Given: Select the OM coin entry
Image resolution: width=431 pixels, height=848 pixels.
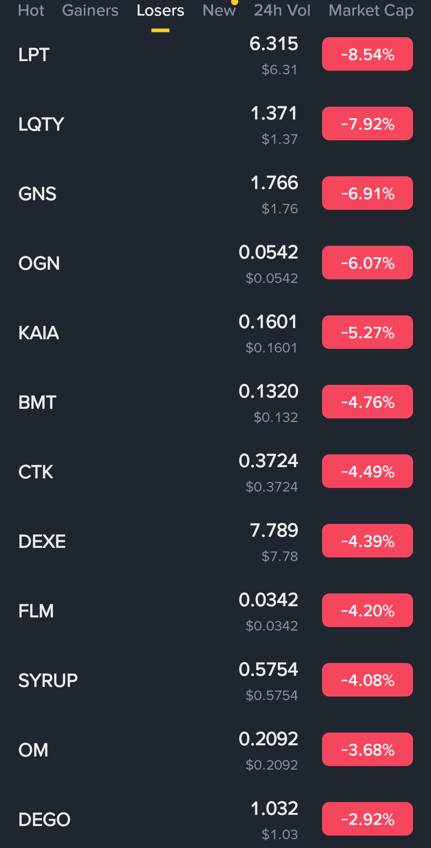Looking at the screenshot, I should pos(215,750).
